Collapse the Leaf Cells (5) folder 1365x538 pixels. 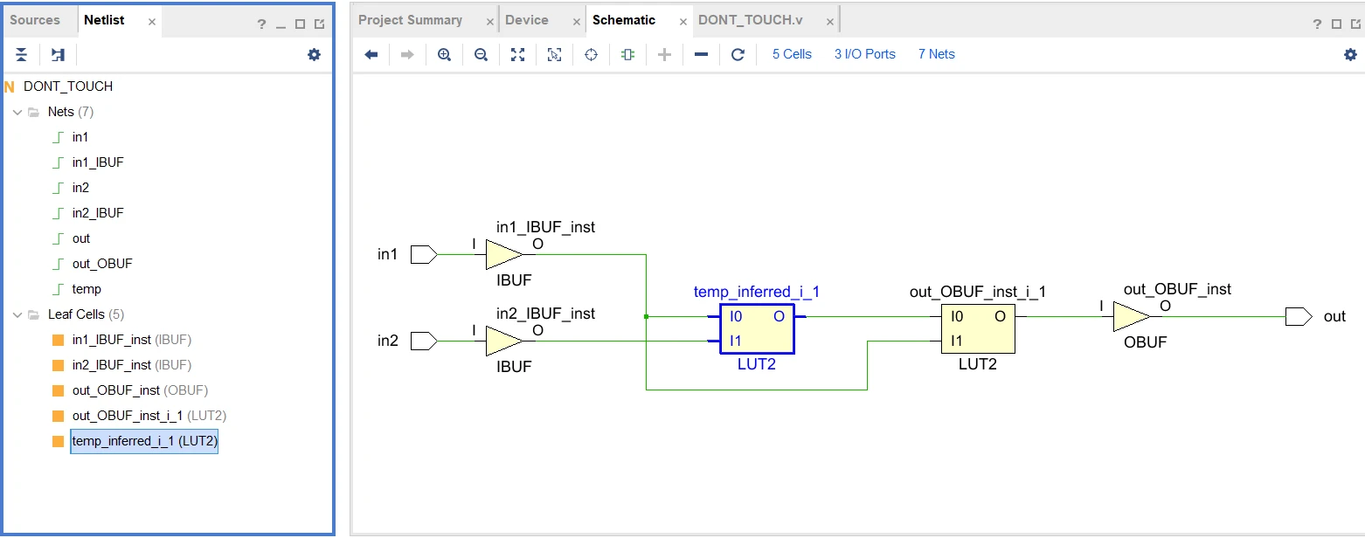pos(17,314)
